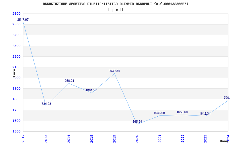The height and width of the screenshot is (144, 231).
Task: Click the y-axis value 1500
Action: 16,132
